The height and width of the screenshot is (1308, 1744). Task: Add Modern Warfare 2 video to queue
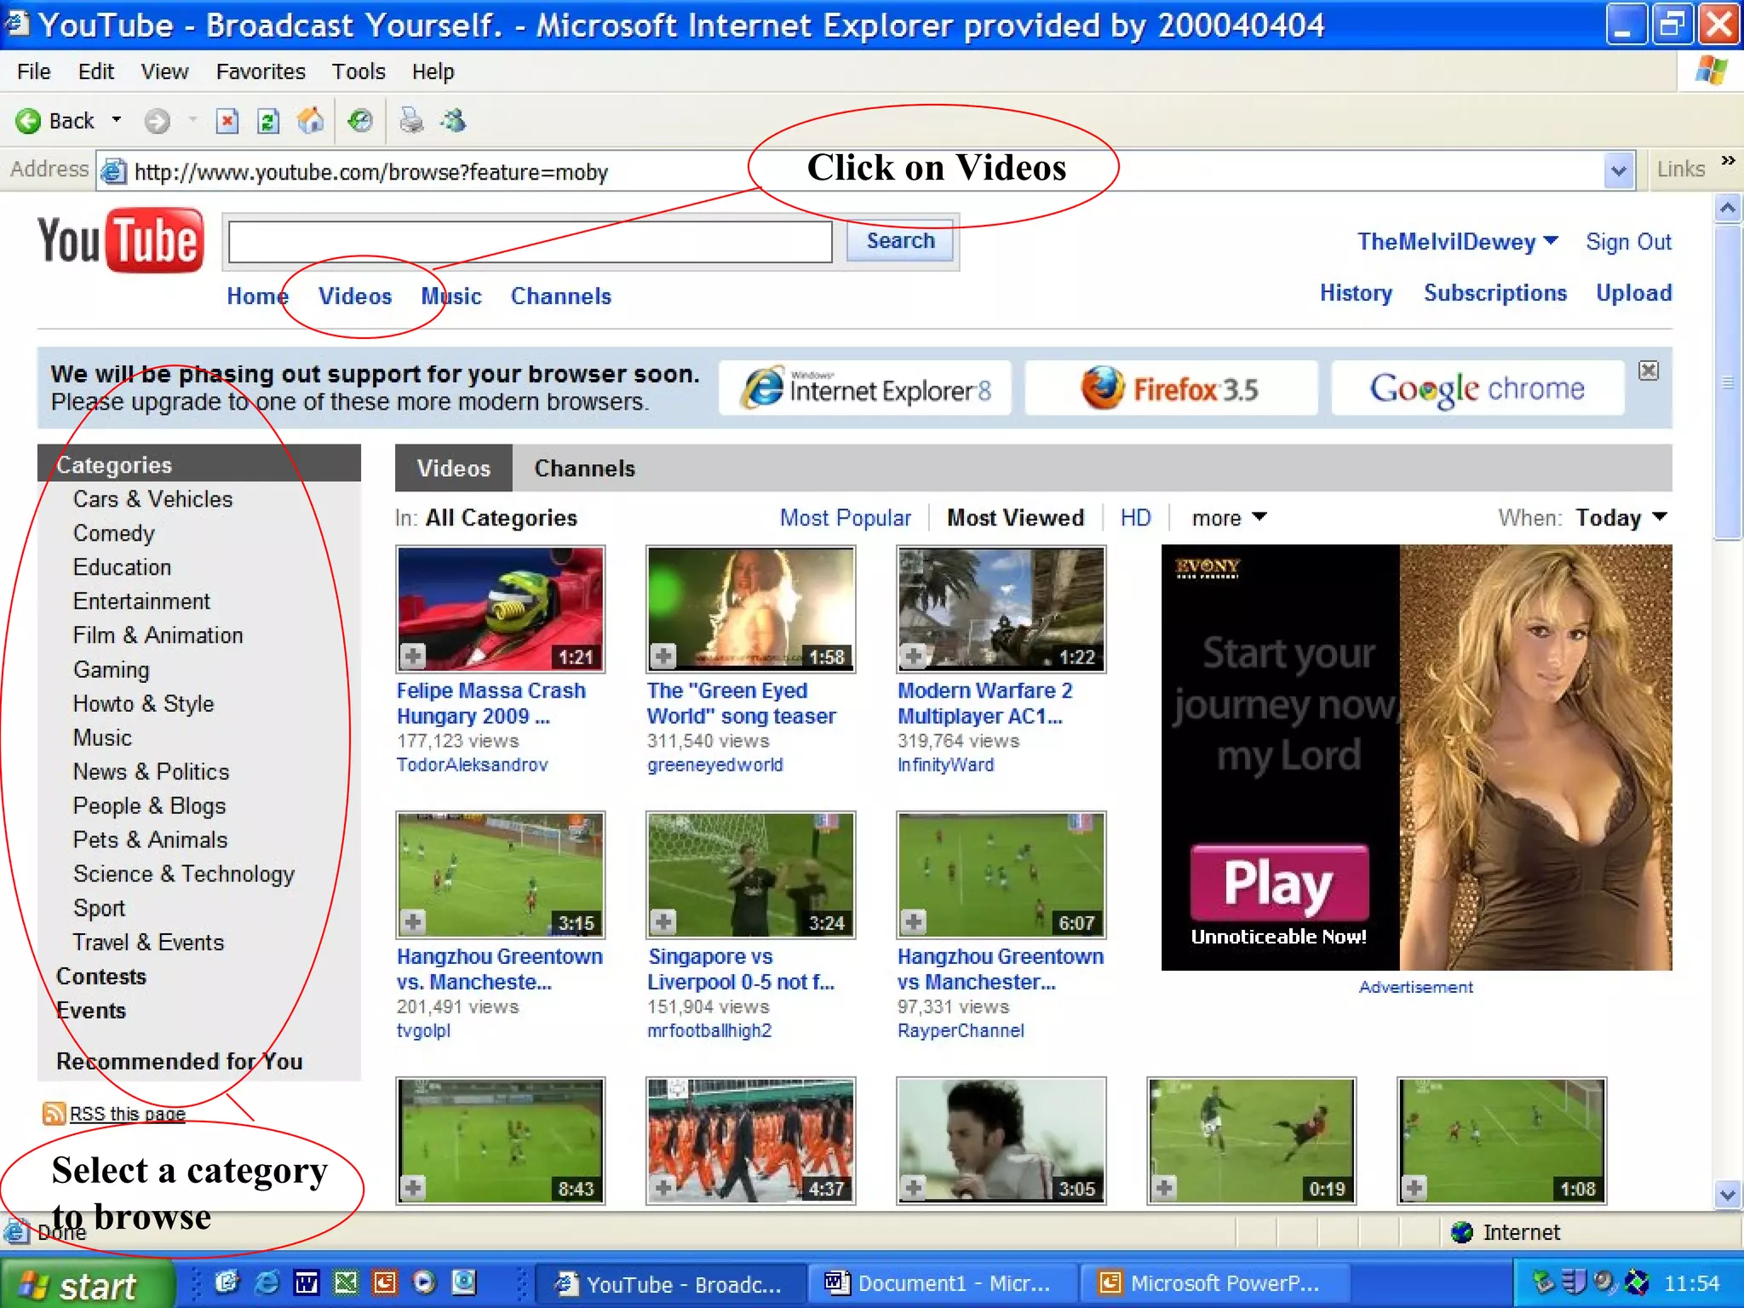coord(914,656)
